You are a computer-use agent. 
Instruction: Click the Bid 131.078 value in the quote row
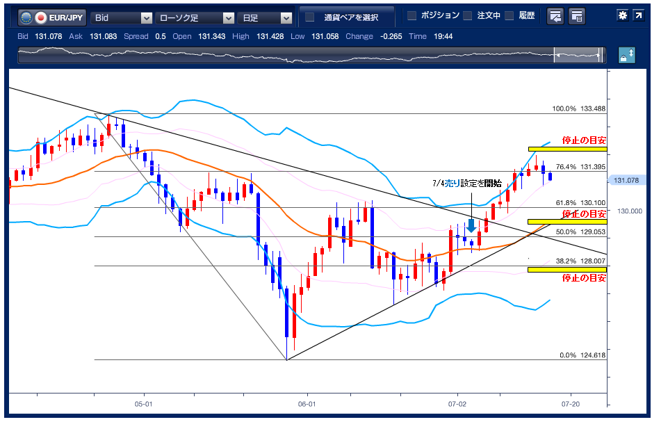point(48,36)
